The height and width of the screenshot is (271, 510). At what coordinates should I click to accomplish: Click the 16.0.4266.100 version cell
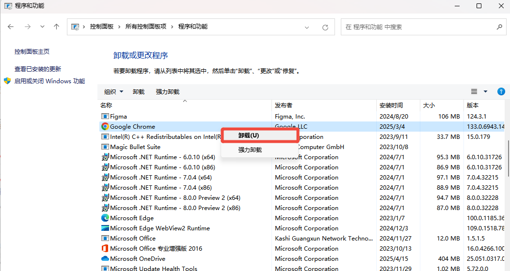pos(486,248)
